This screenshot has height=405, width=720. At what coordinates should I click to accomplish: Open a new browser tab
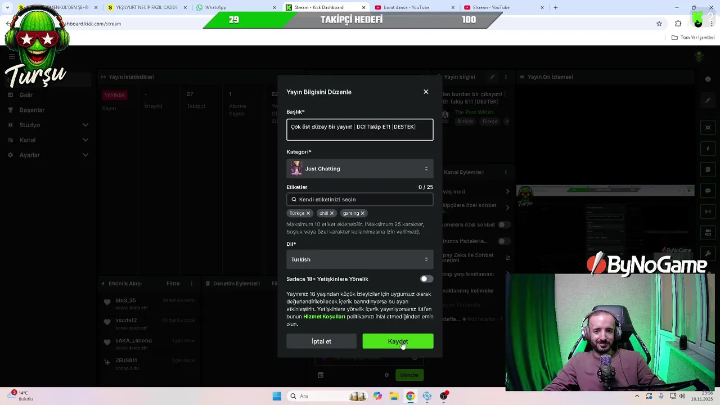coord(556,7)
